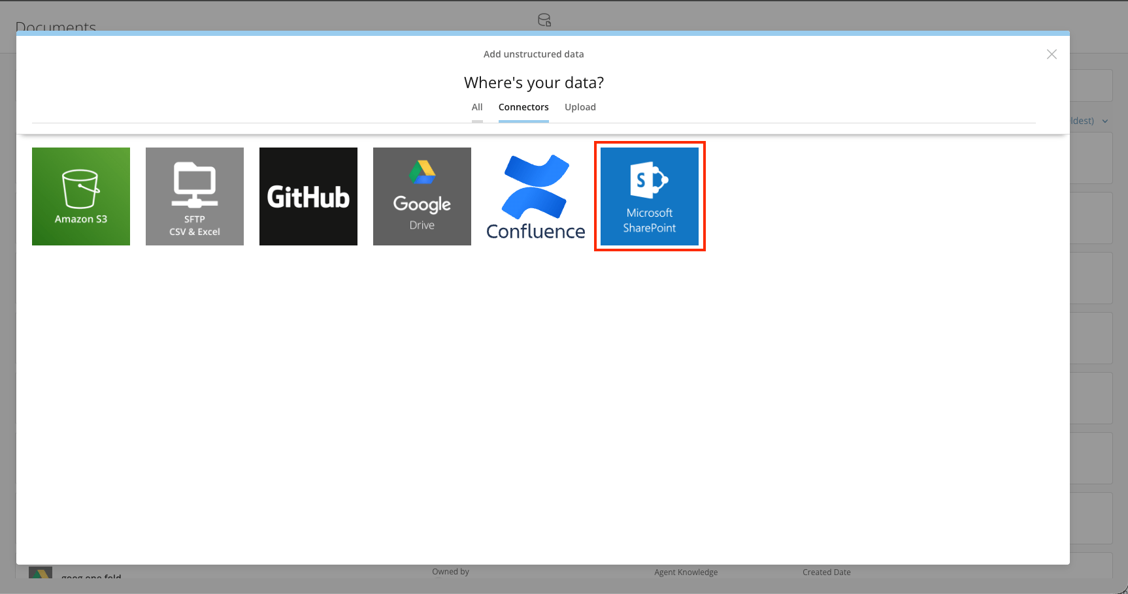
Task: Choose the Microsoft SharePoint connector
Action: pyautogui.click(x=650, y=196)
